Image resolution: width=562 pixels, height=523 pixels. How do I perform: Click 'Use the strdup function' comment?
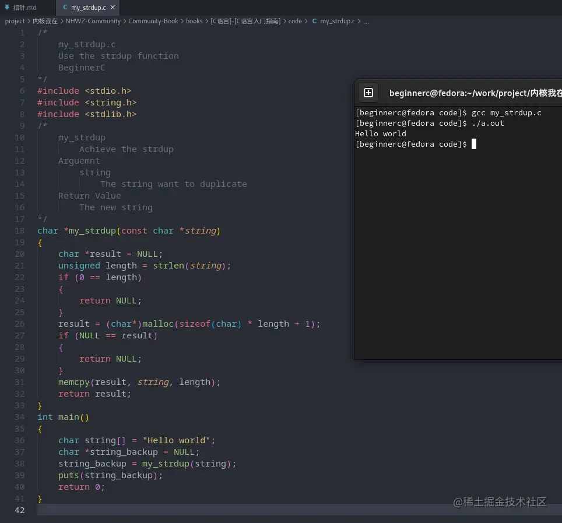118,56
